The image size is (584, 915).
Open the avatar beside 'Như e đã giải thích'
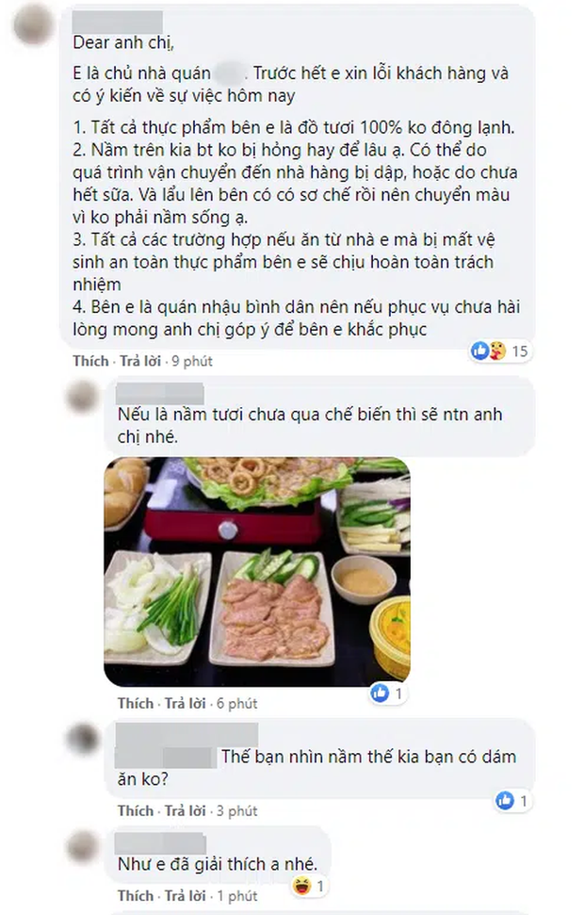point(82,847)
